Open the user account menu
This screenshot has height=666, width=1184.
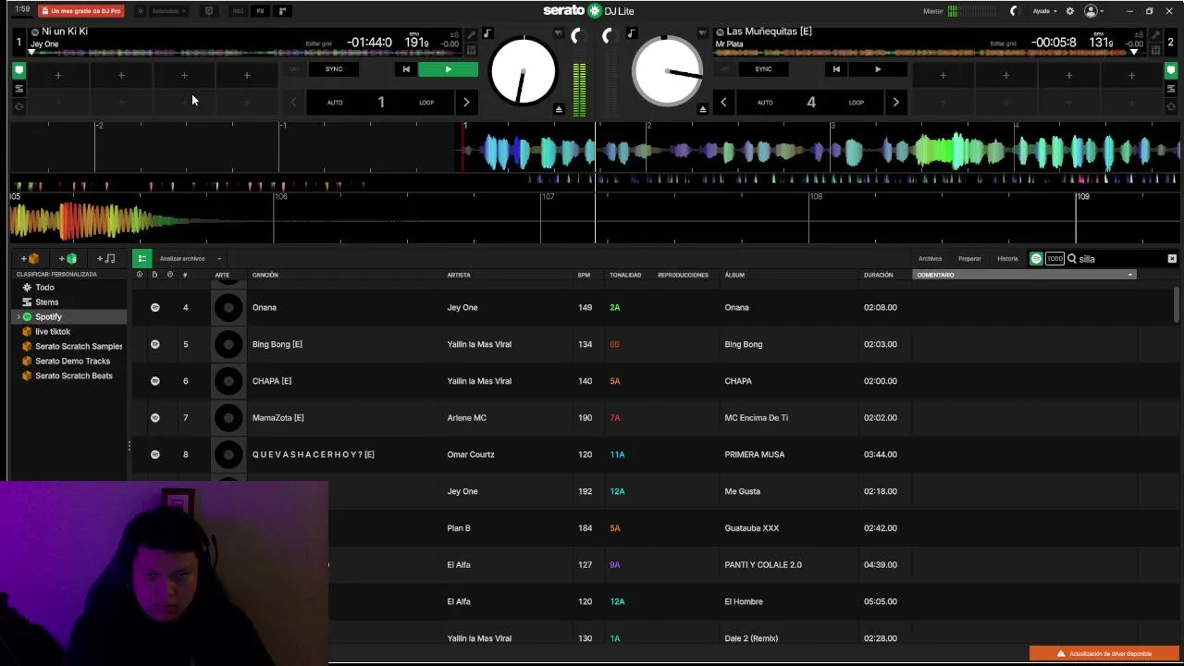point(1094,11)
